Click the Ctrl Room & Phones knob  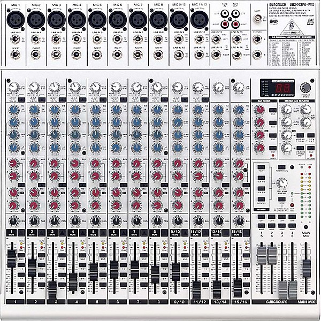point(282,183)
